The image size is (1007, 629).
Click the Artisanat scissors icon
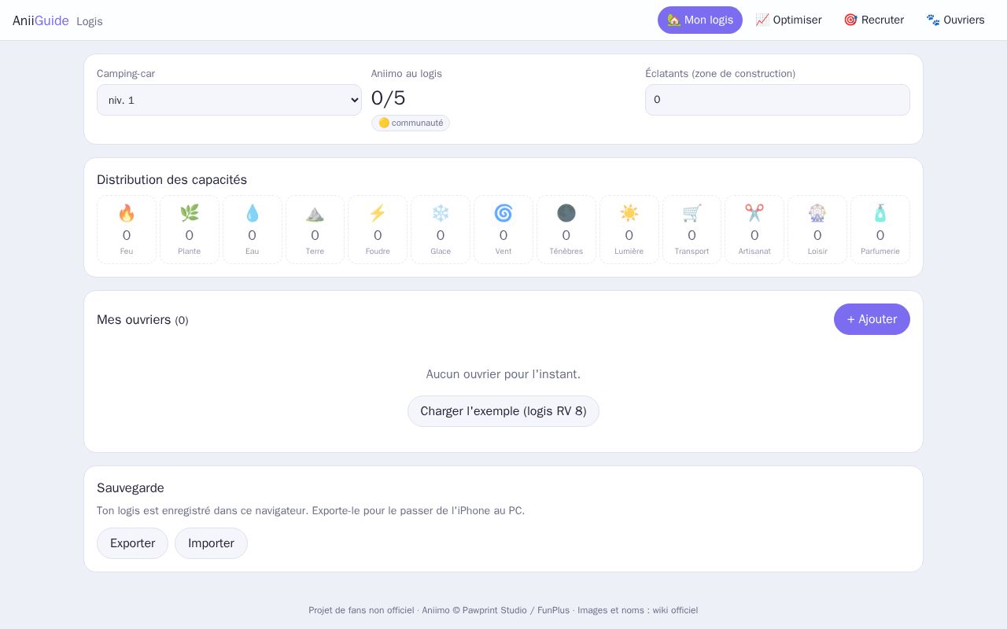point(754,213)
